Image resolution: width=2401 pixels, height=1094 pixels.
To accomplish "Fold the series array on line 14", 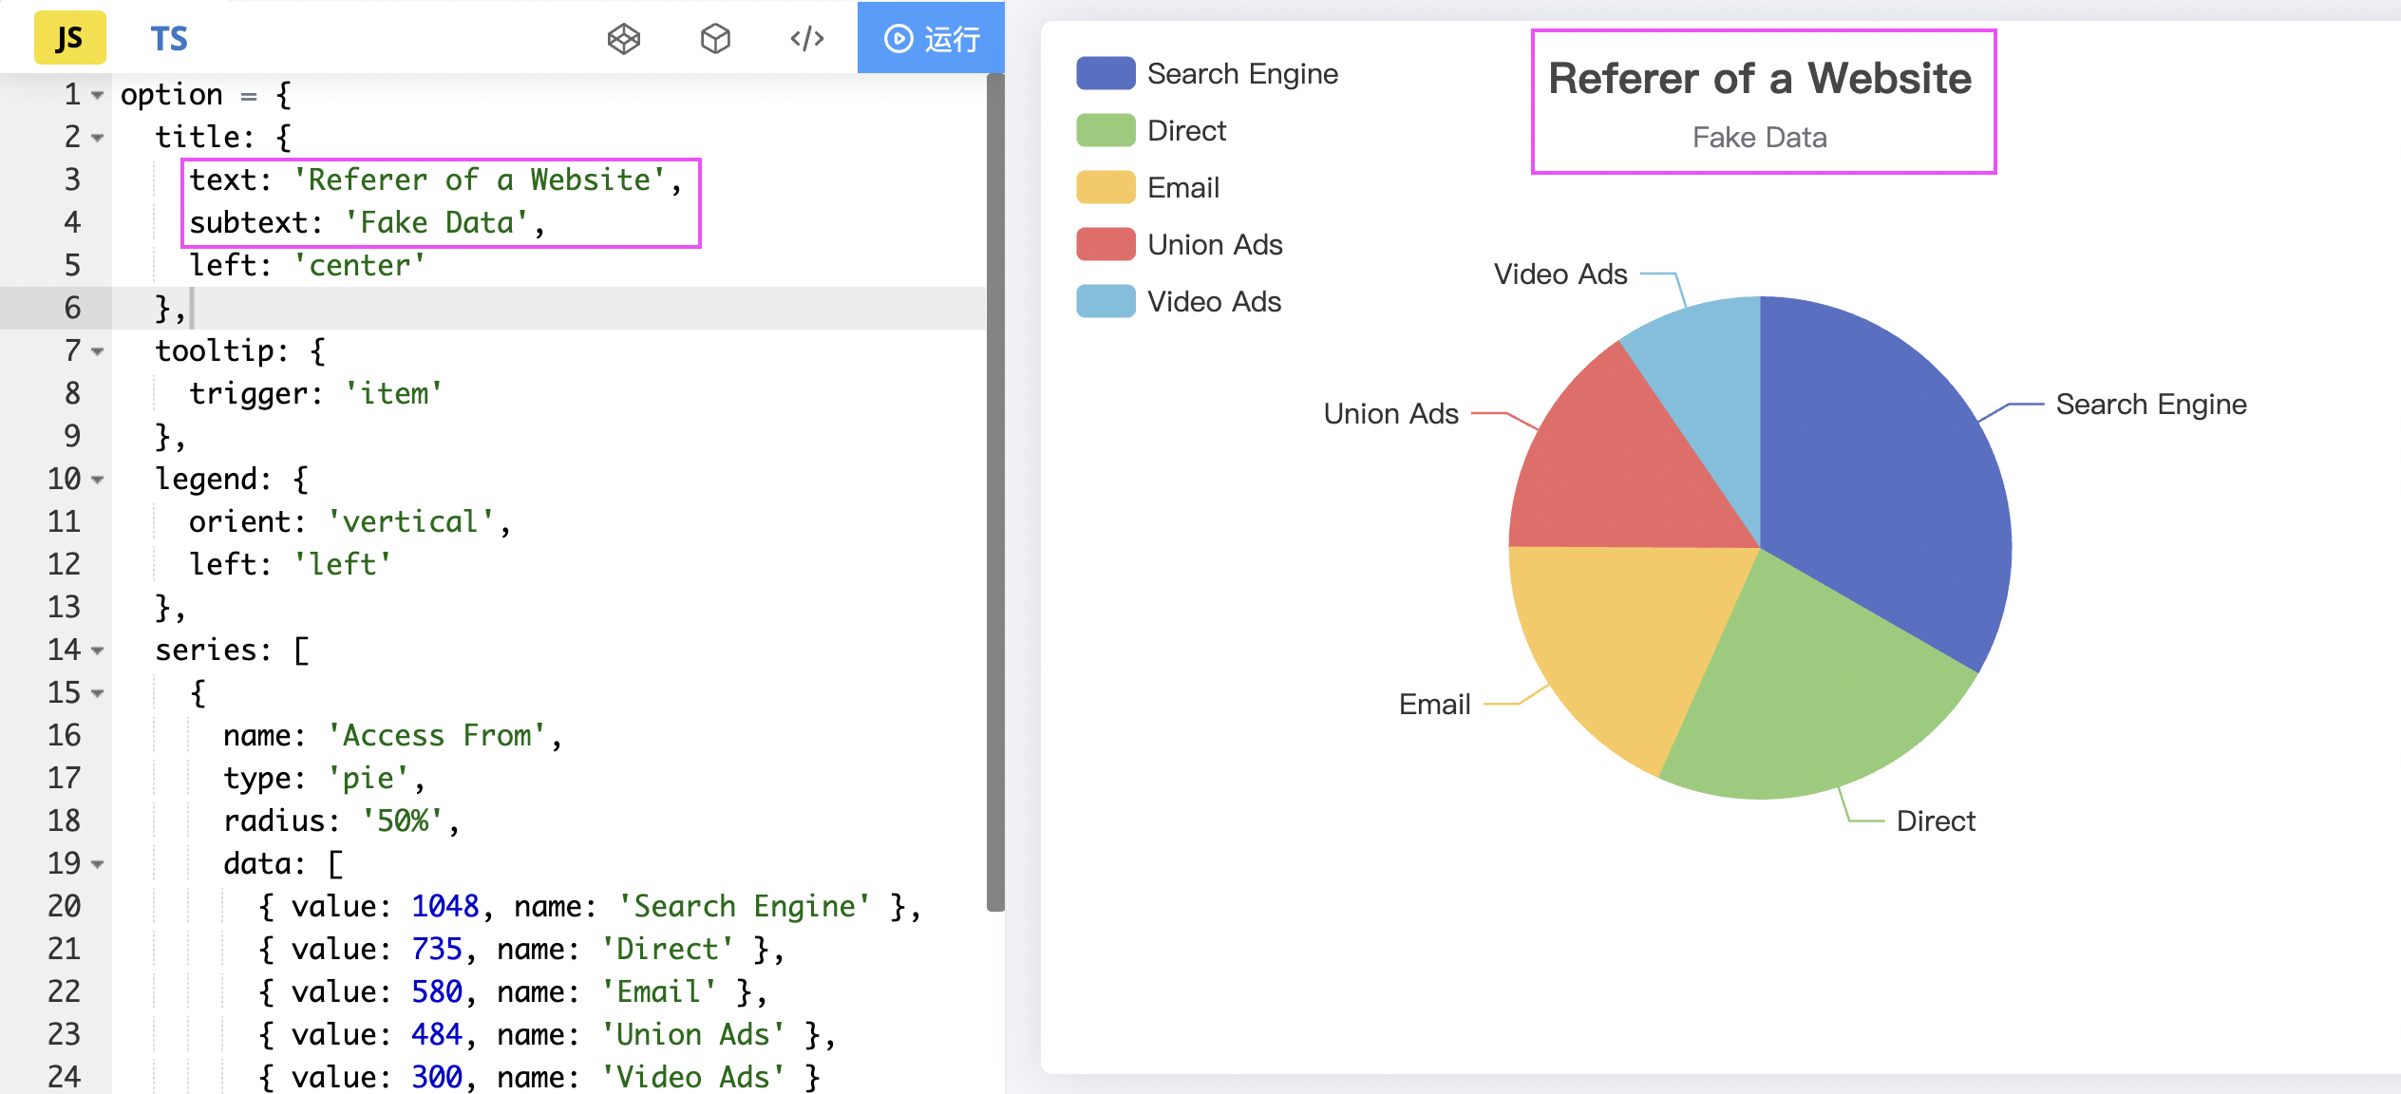I will 97,651.
